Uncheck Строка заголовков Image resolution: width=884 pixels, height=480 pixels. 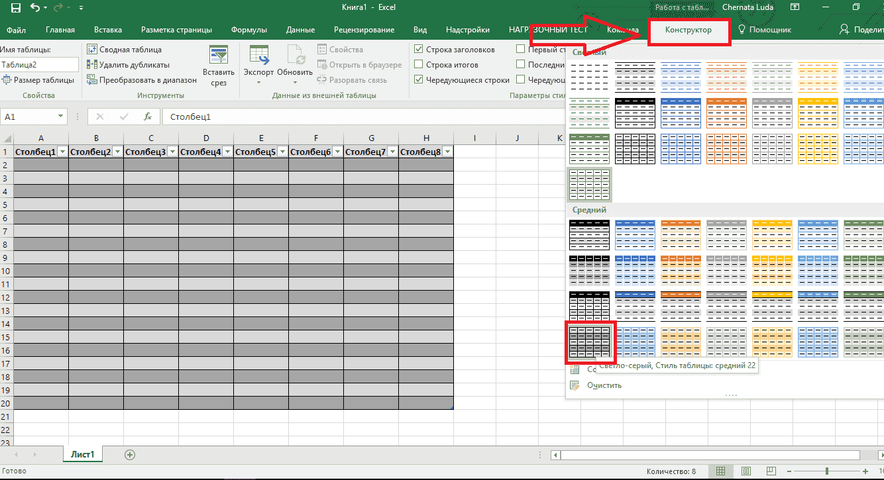point(419,49)
